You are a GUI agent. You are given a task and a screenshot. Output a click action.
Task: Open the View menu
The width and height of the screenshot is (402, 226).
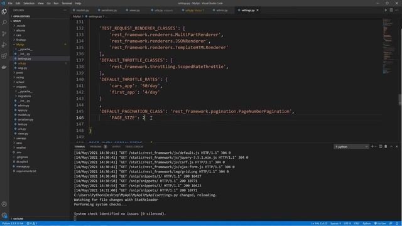40,3
